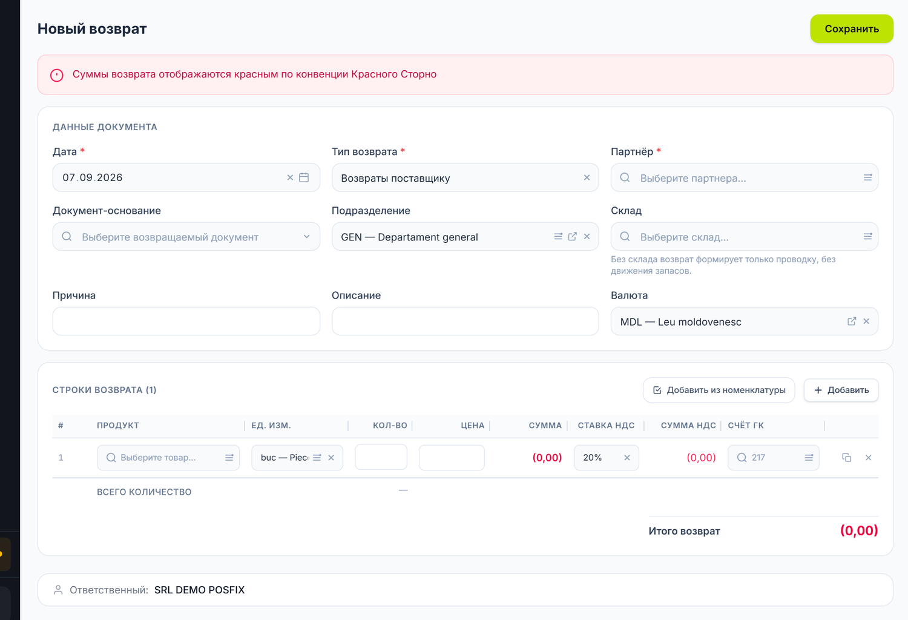Click Добавить из номенклатуры button
Image resolution: width=908 pixels, height=620 pixels.
719,390
